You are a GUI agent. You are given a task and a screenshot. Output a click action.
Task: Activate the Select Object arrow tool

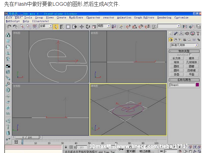pyautogui.click(x=56, y=27)
